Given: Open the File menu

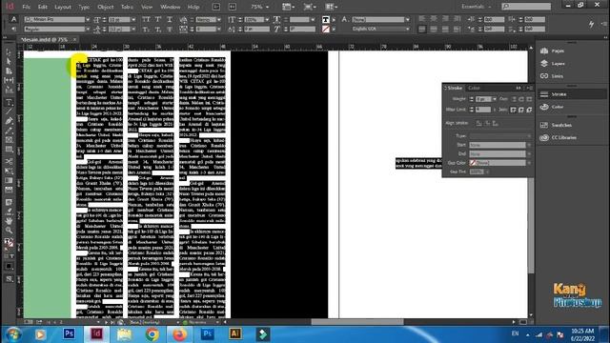Looking at the screenshot, I should point(26,7).
